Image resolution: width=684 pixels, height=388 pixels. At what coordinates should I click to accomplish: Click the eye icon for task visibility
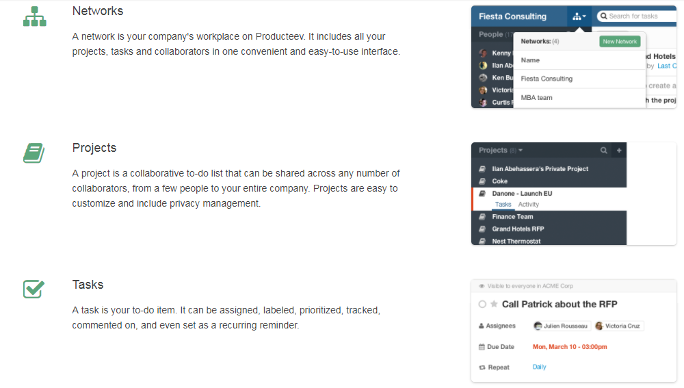coord(482,286)
